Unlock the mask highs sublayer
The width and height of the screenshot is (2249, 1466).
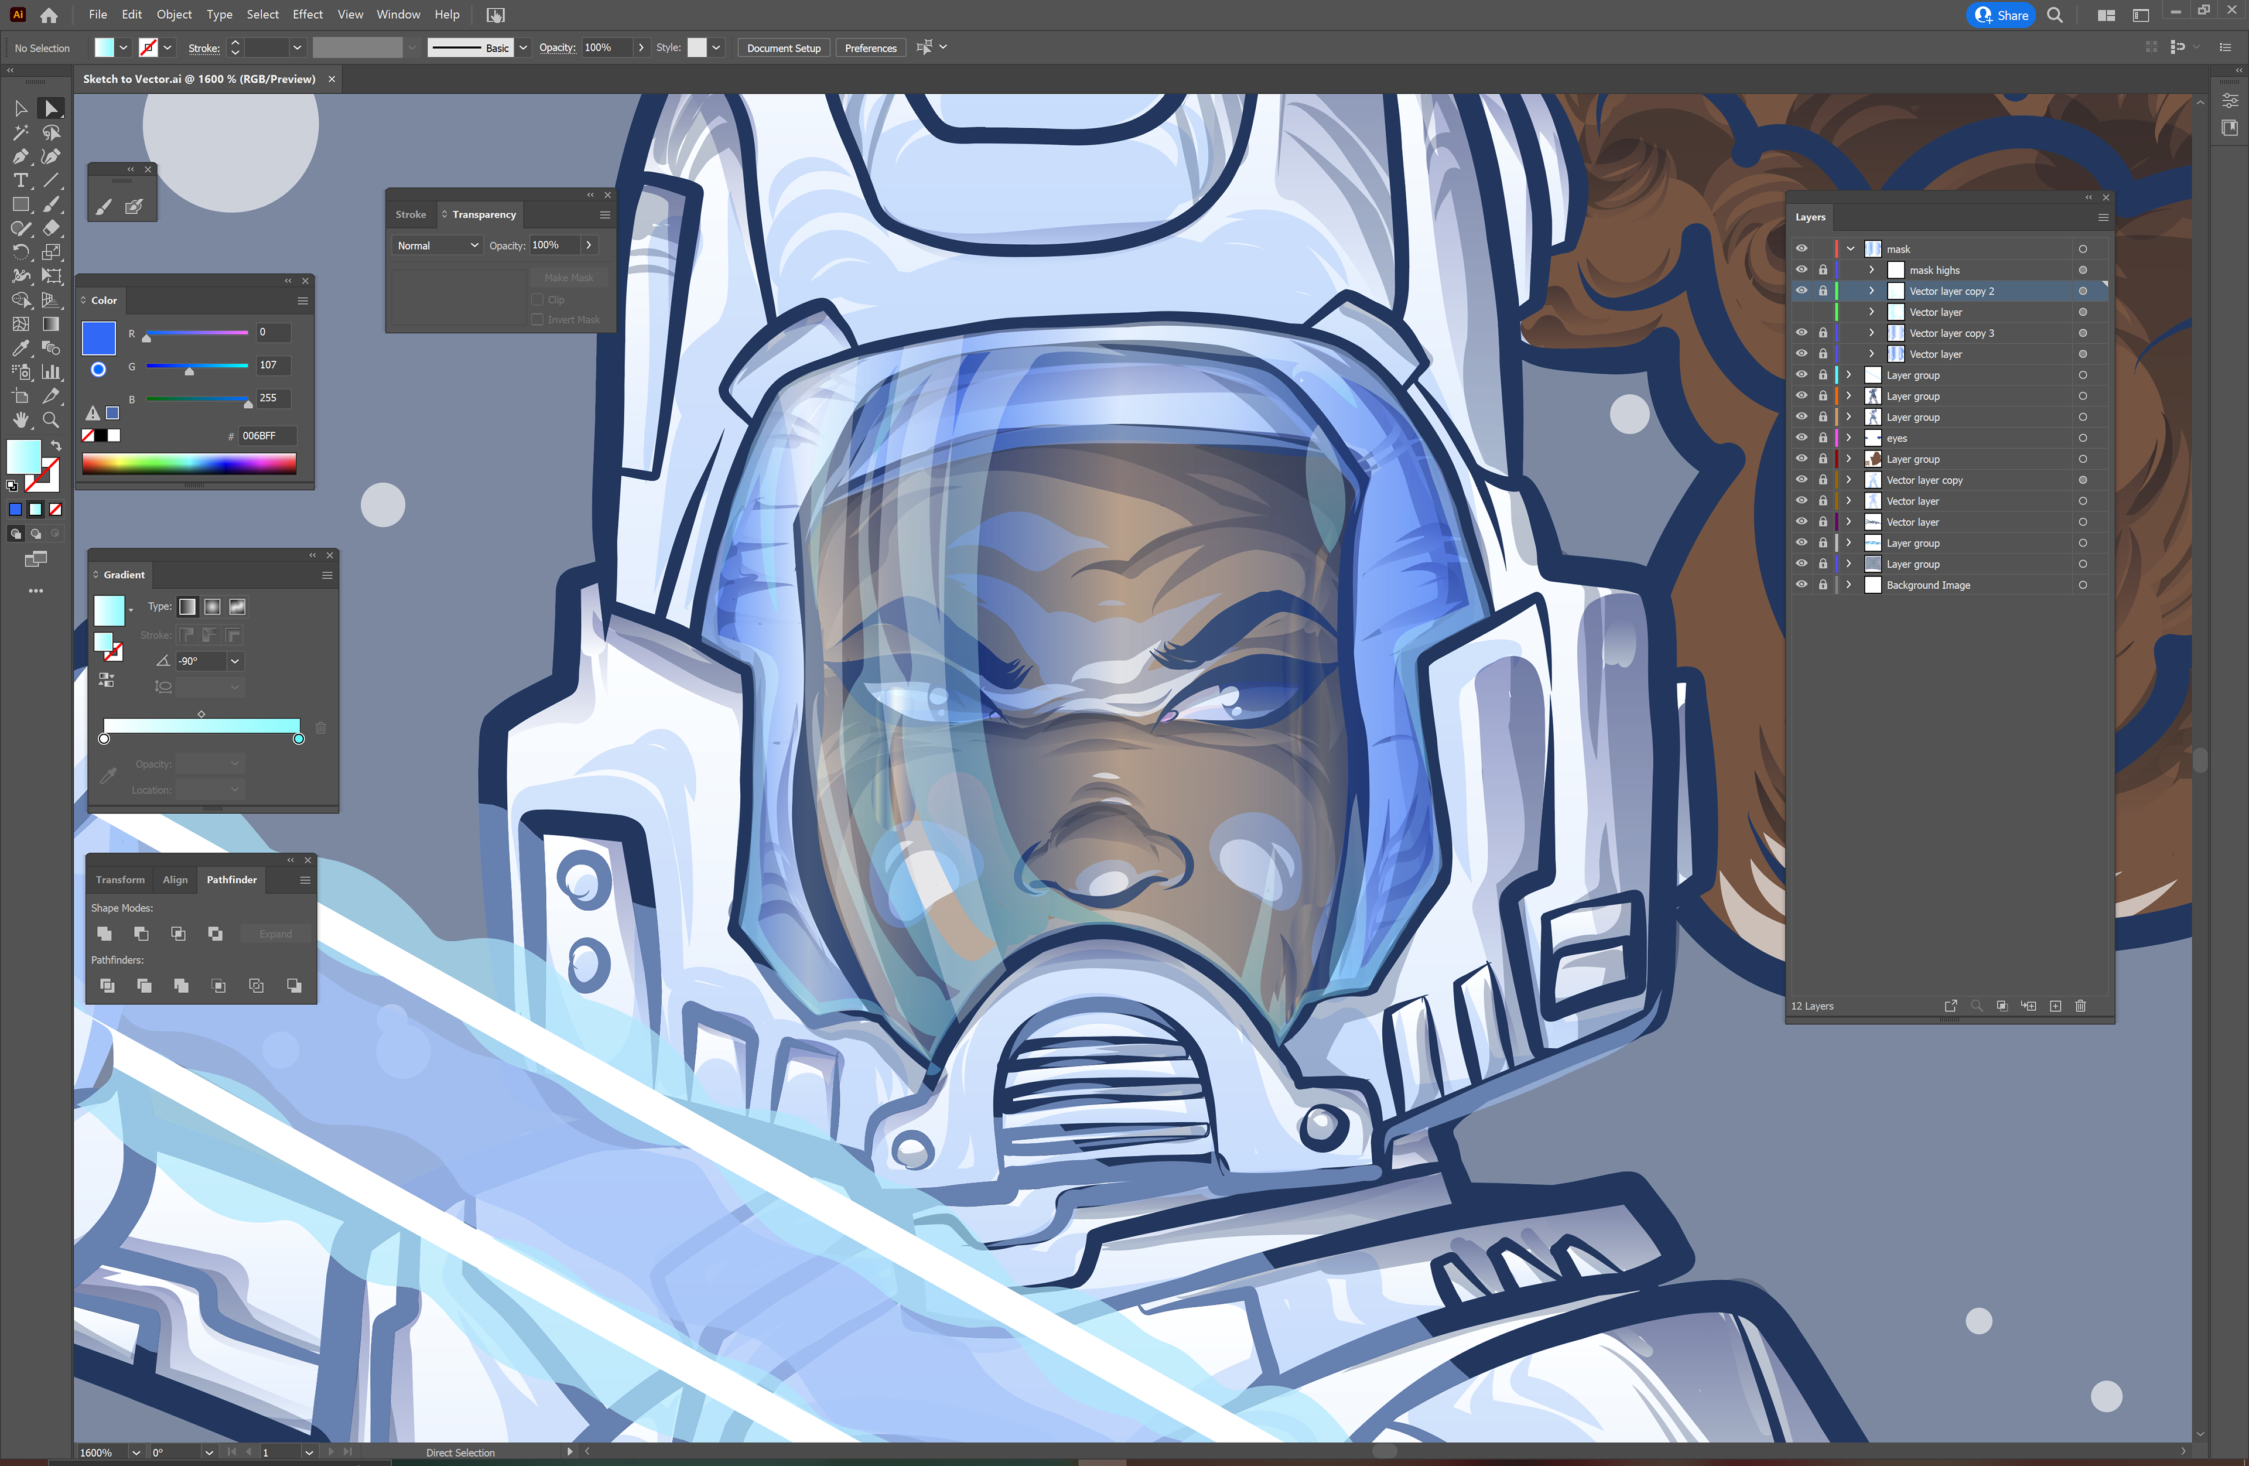click(1823, 271)
